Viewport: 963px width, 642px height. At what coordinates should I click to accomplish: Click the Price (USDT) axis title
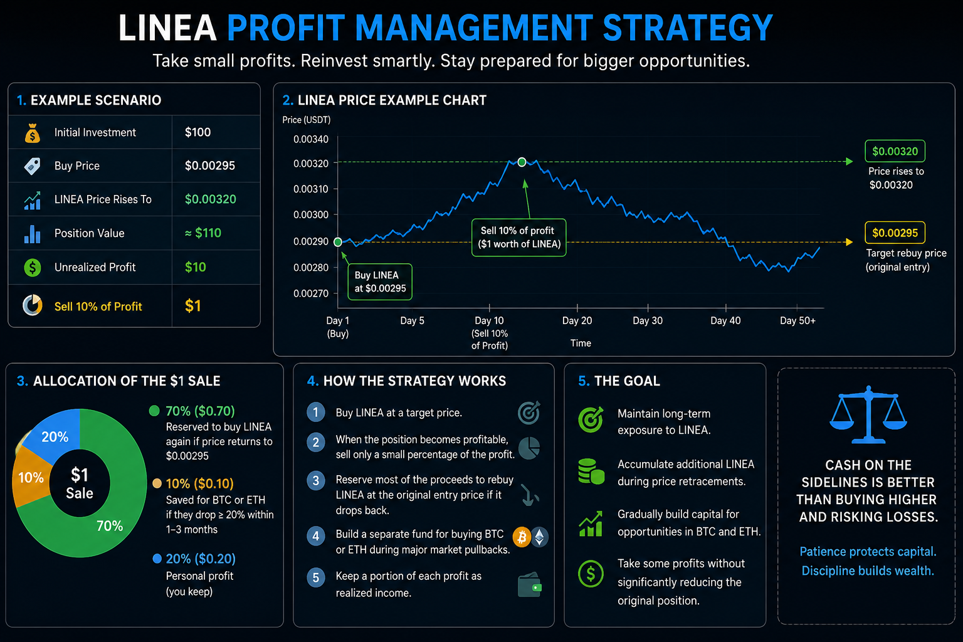click(306, 120)
